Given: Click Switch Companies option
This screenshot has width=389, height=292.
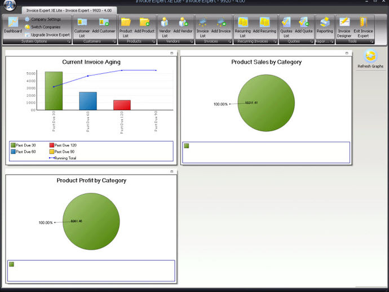Looking at the screenshot, I should (x=43, y=27).
